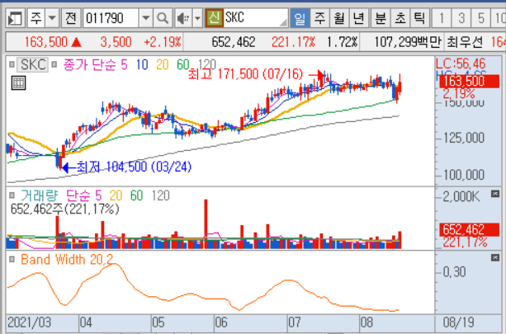Select the 1 interval button

pyautogui.click(x=441, y=18)
